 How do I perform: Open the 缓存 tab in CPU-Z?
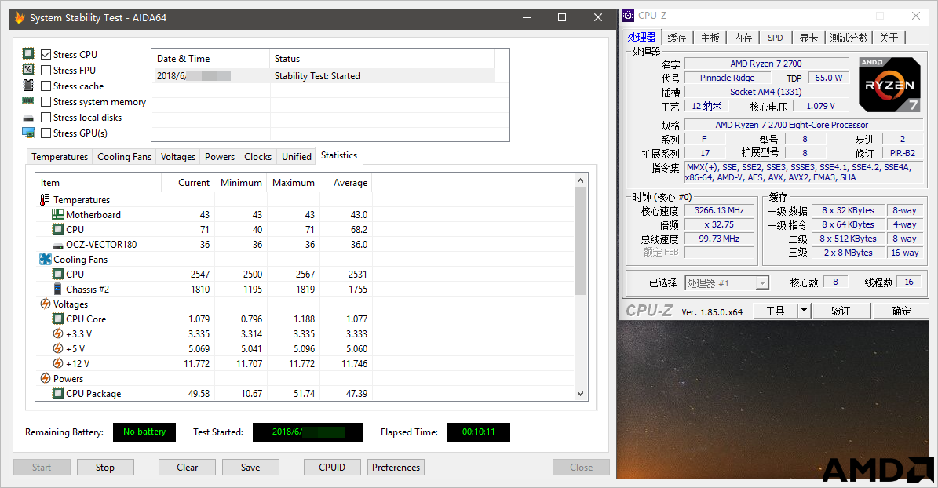click(677, 38)
